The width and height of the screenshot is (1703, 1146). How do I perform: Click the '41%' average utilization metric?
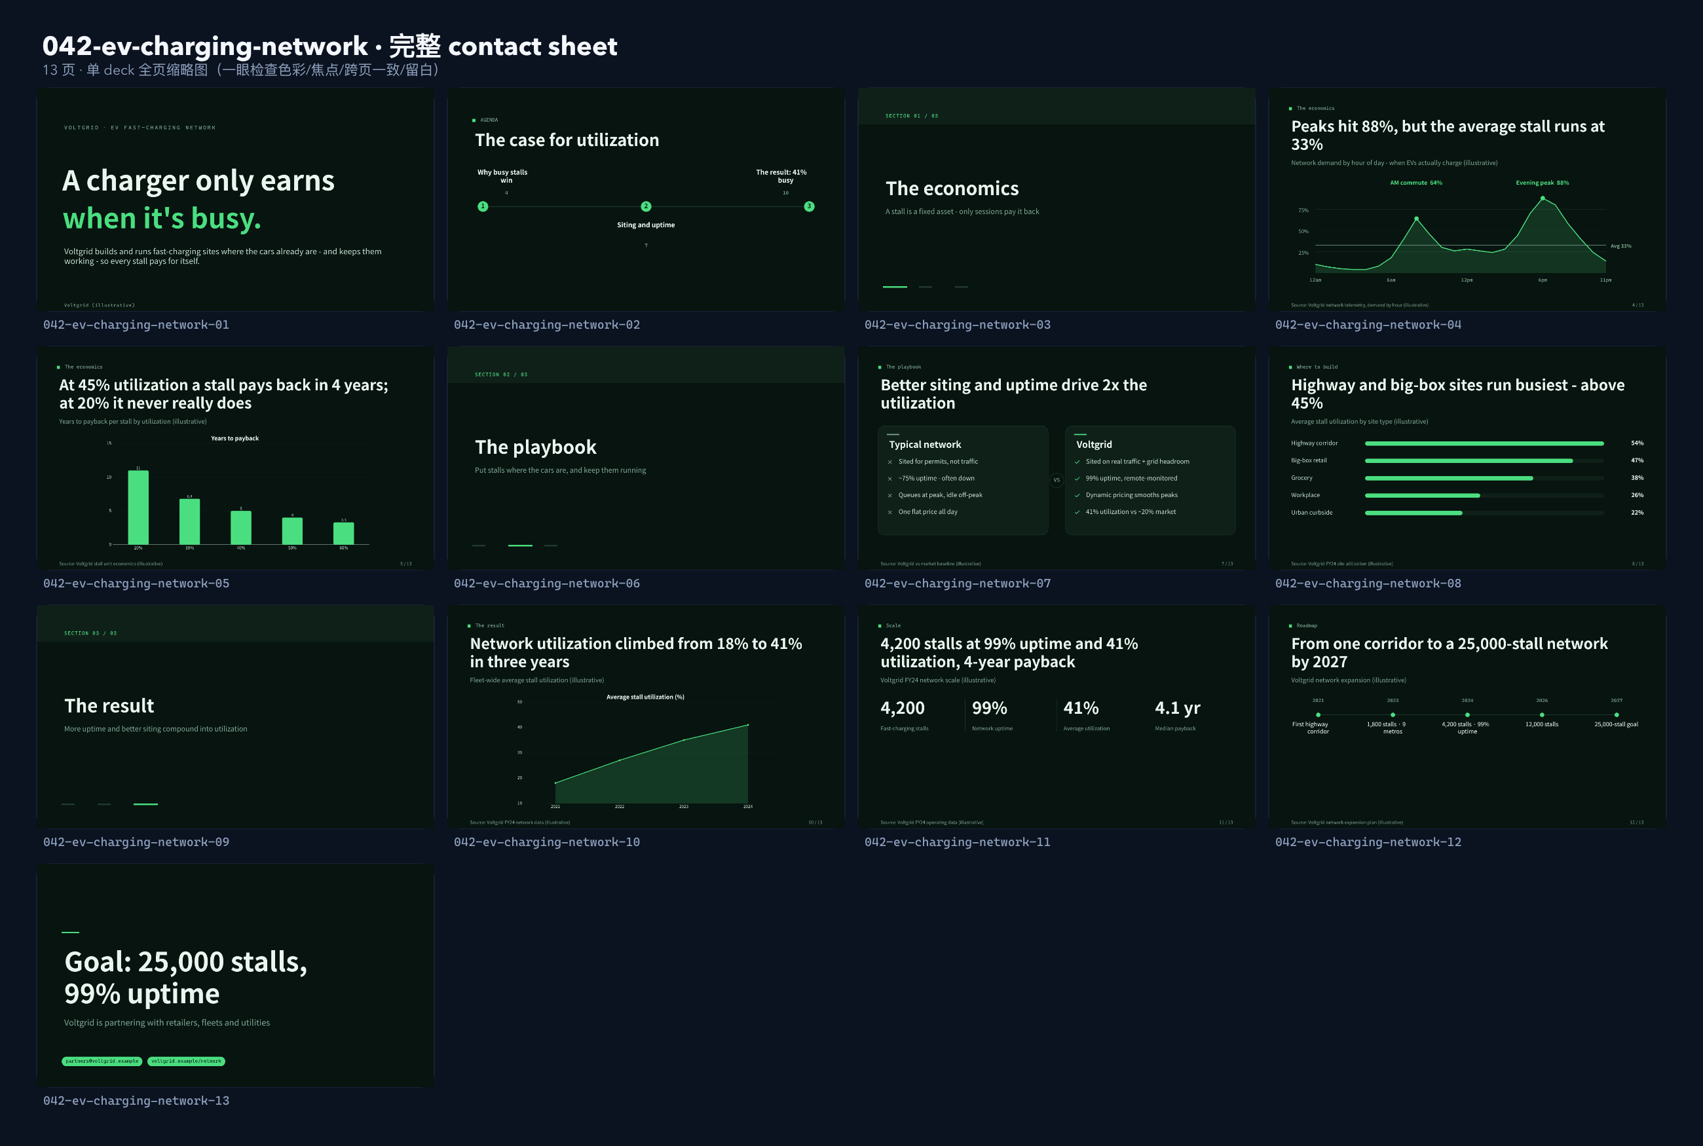1081,708
